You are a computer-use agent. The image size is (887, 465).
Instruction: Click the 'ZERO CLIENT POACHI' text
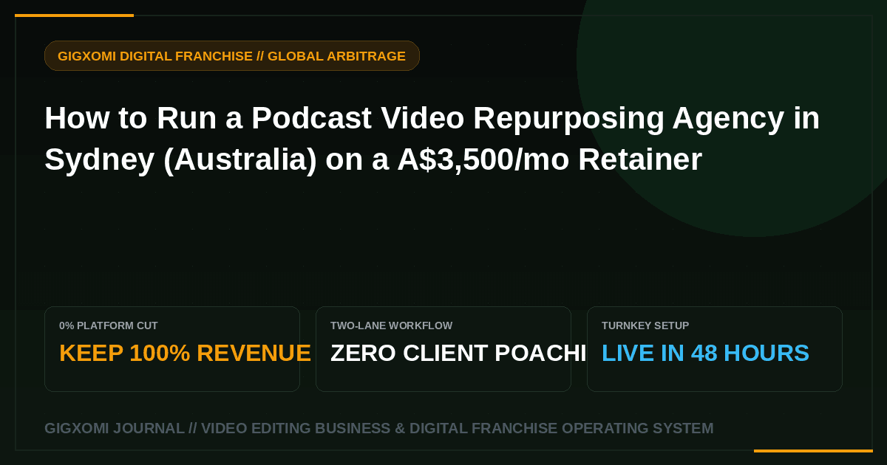coord(458,354)
